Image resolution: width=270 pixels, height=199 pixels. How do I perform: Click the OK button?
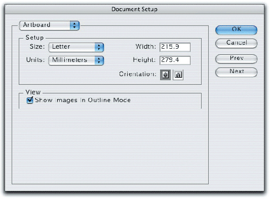point(236,29)
